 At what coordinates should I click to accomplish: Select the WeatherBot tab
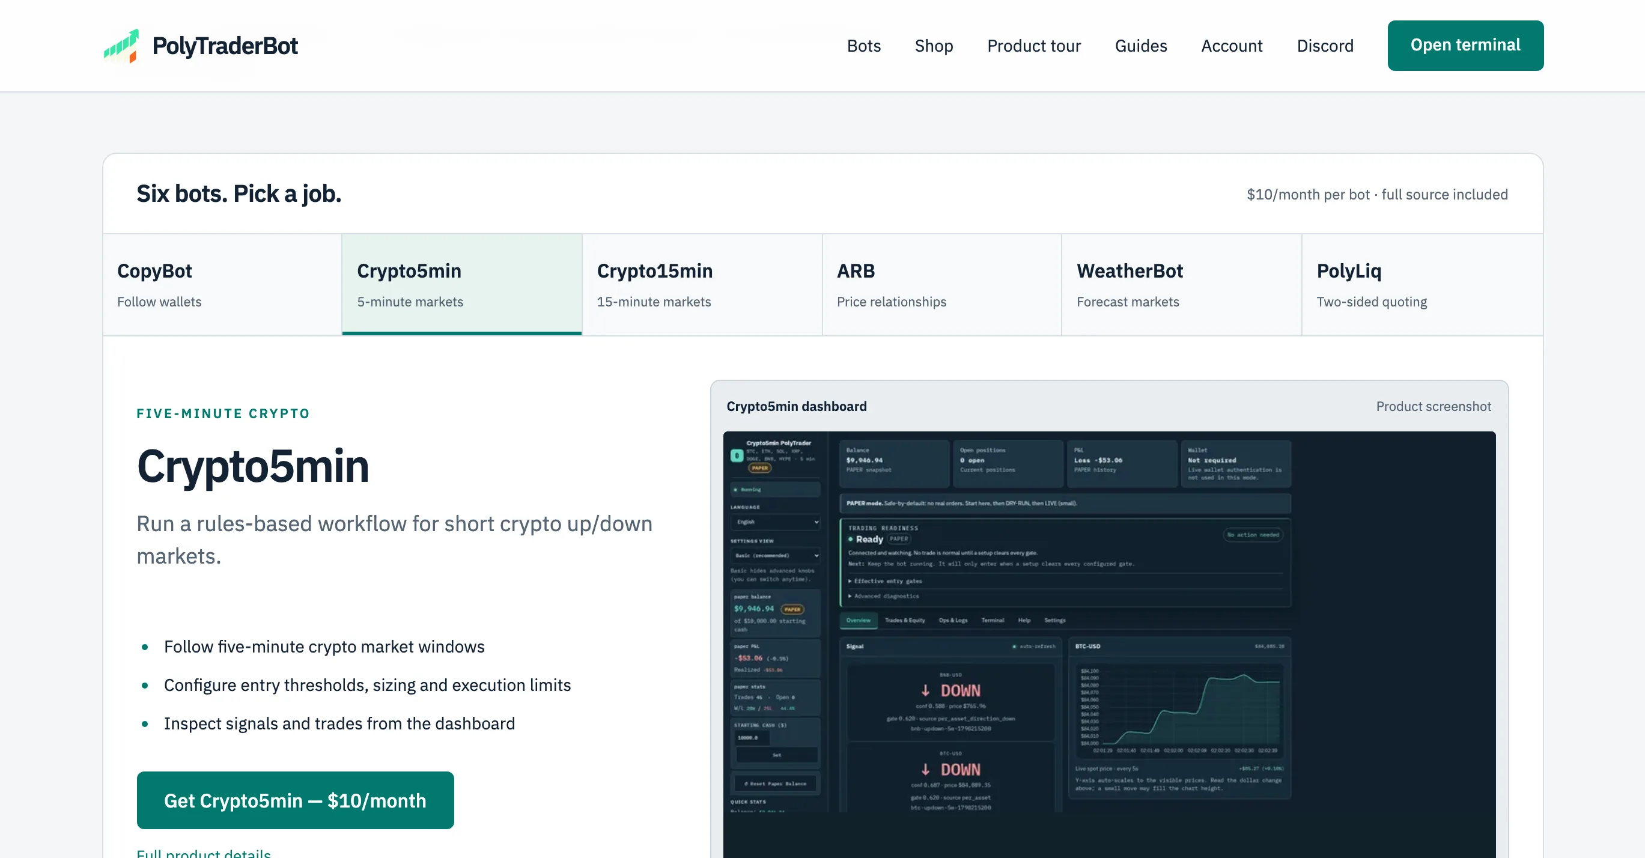1181,285
